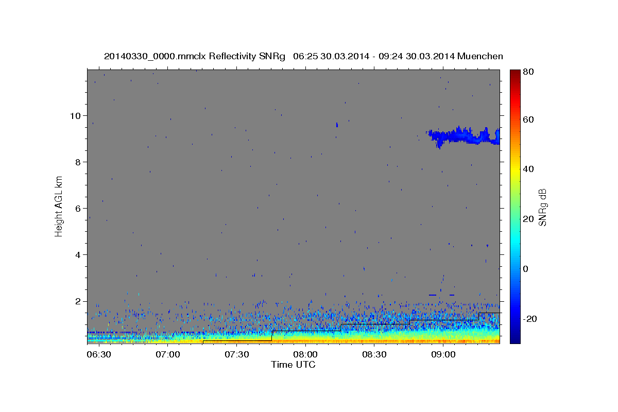Click the 08:00 time tick label

(x=305, y=354)
